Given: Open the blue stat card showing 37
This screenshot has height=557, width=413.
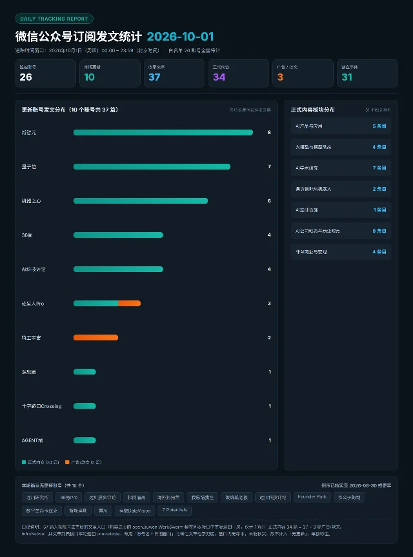Looking at the screenshot, I should coord(174,73).
